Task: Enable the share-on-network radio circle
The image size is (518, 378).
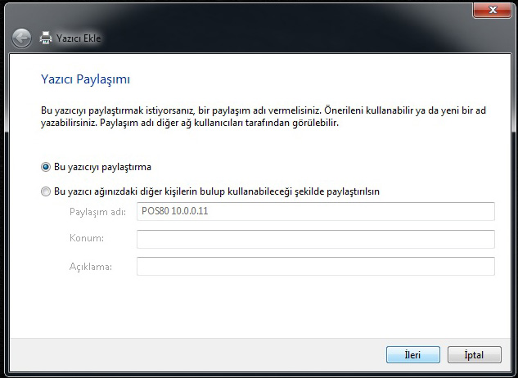Action: 46,191
